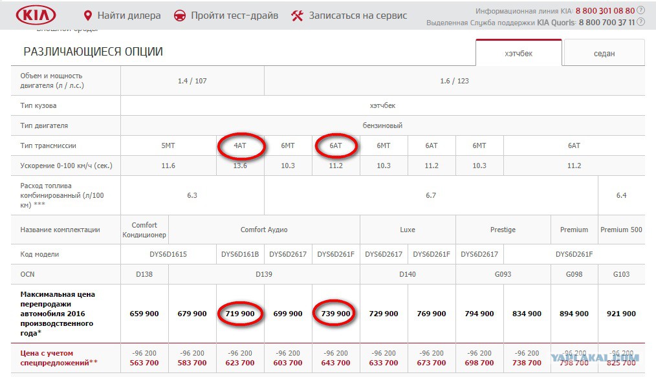This screenshot has height=377, width=656.
Task: Click the KIA logo
Action: coord(36,16)
